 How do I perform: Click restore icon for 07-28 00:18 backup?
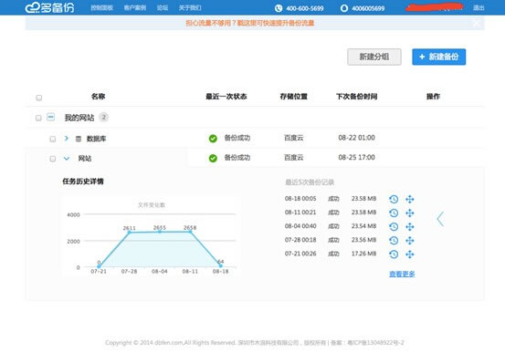394,241
